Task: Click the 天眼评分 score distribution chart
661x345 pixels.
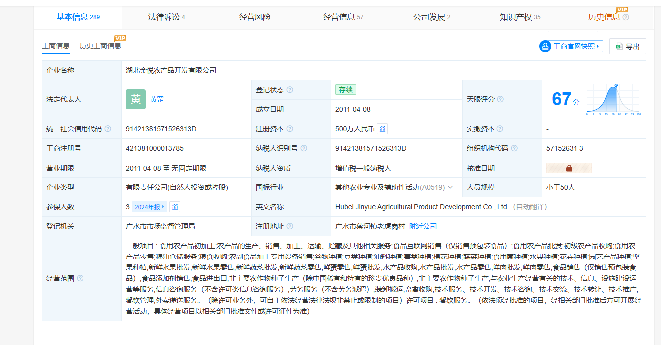Action: click(x=613, y=99)
